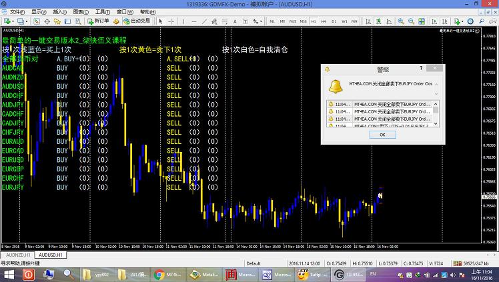Switch chart to H4 timeframe
The image size is (499, 282).
click(x=324, y=21)
